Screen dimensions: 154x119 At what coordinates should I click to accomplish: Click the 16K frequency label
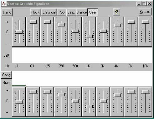[x=146, y=66]
